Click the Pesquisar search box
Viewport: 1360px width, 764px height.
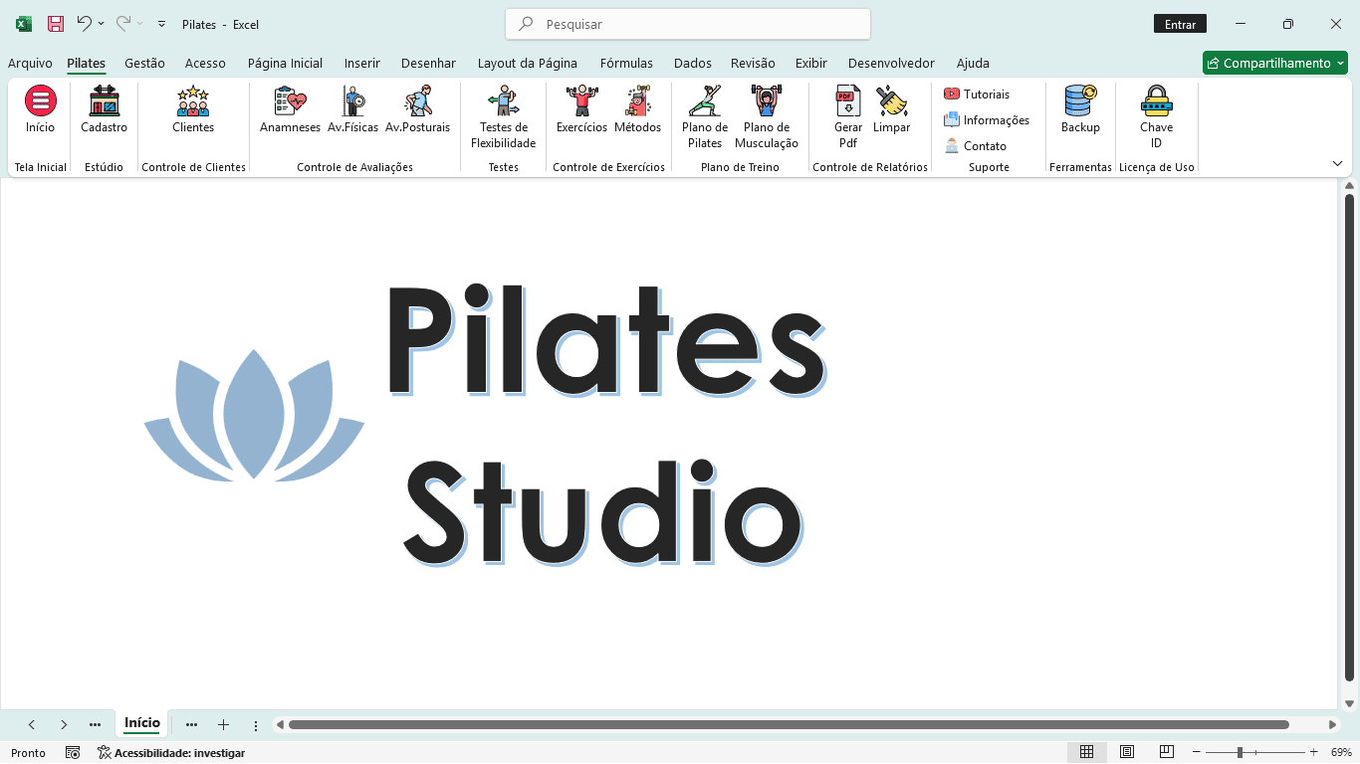688,24
